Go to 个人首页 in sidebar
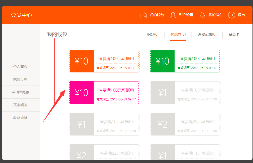 pyautogui.click(x=20, y=66)
